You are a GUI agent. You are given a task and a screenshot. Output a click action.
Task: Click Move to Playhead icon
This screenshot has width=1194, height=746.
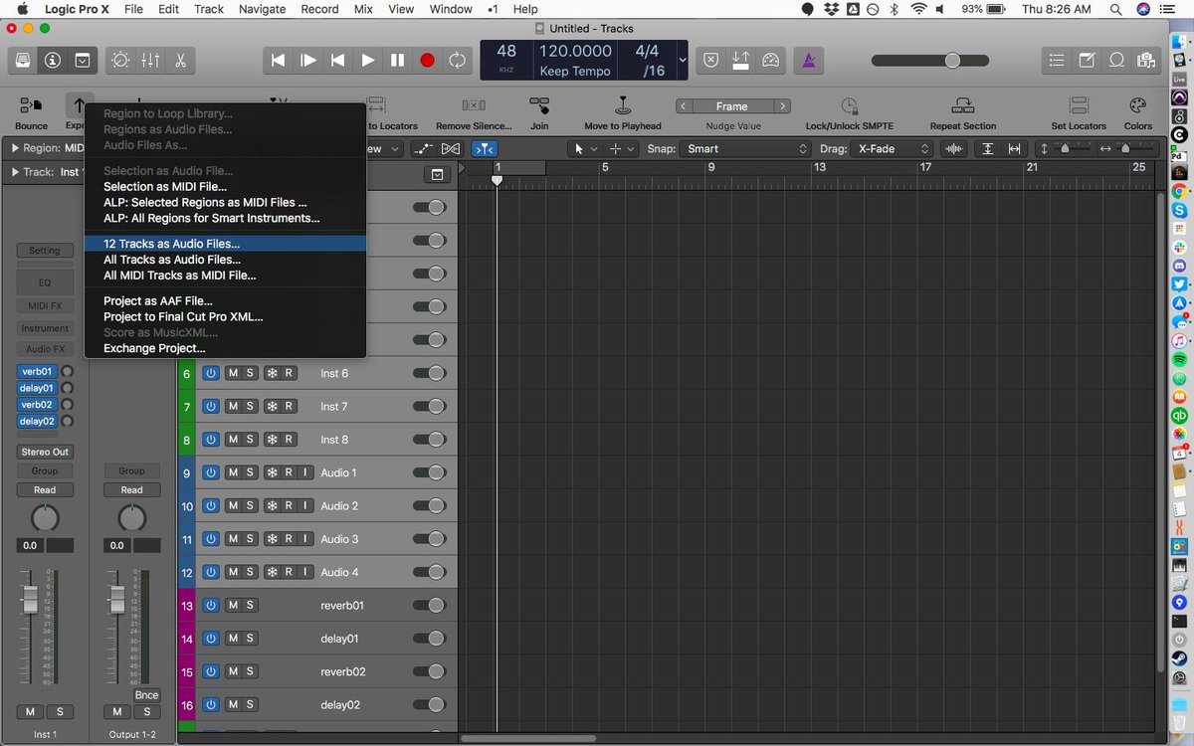pyautogui.click(x=623, y=105)
